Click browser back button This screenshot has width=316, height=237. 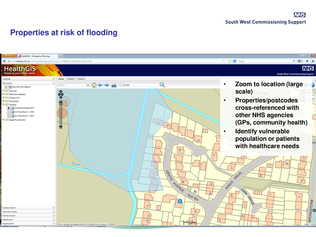[x=4, y=61]
